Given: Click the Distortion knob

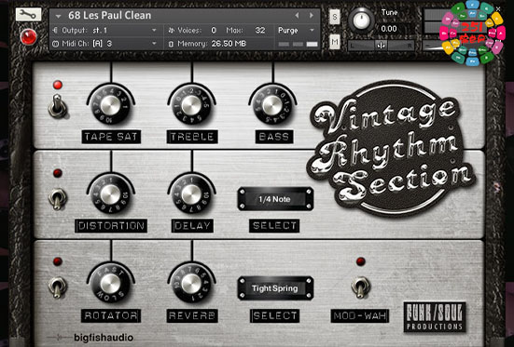Looking at the screenshot, I should pyautogui.click(x=111, y=194).
